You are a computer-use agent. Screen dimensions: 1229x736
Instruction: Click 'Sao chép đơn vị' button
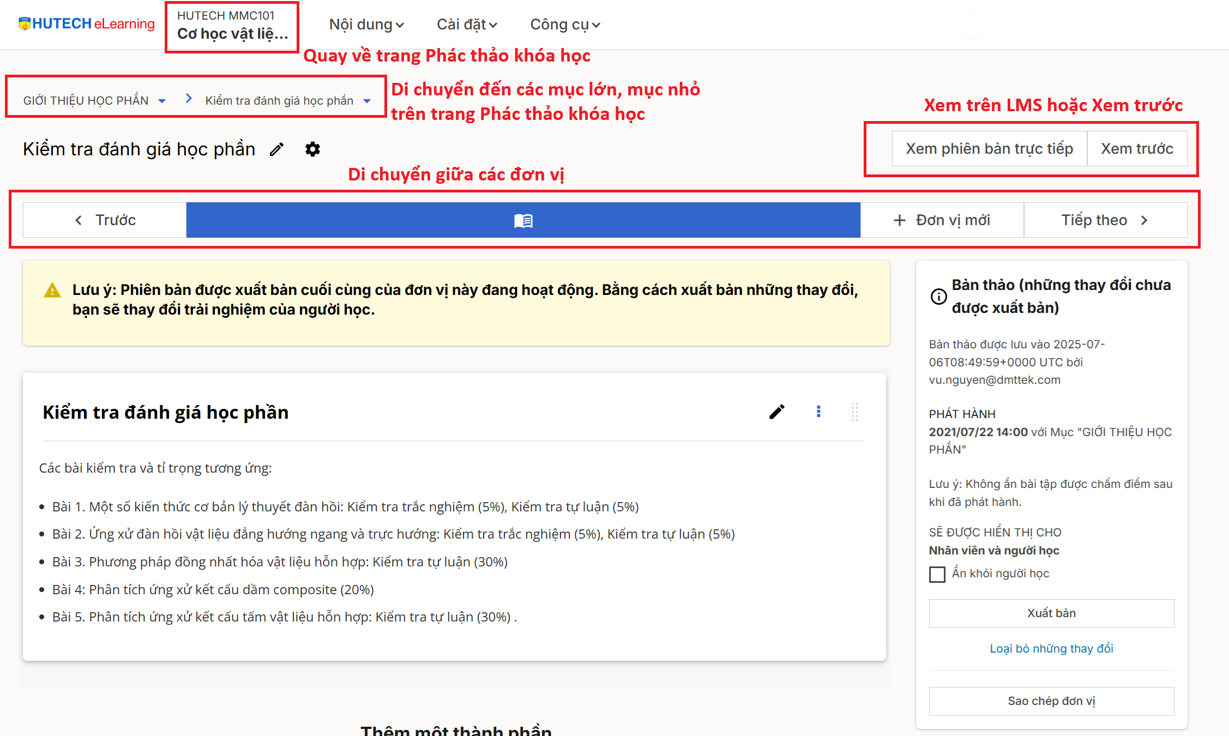point(1051,701)
